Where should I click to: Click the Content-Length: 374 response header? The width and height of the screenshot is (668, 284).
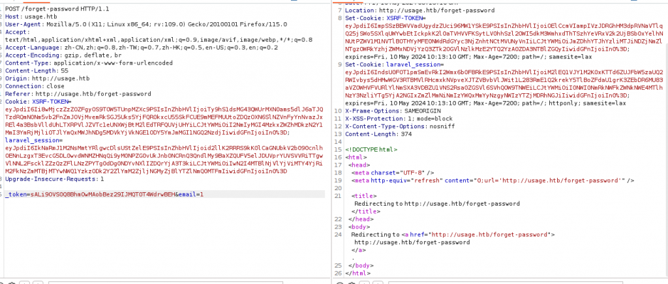click(x=378, y=134)
